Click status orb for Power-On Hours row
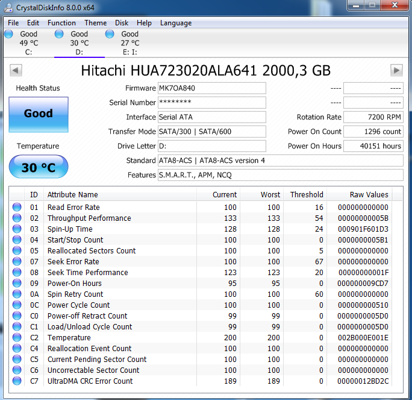The width and height of the screenshot is (412, 400). coord(17,283)
